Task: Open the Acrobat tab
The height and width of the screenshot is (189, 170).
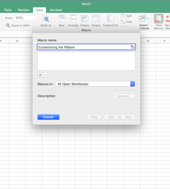Action: 56,10
